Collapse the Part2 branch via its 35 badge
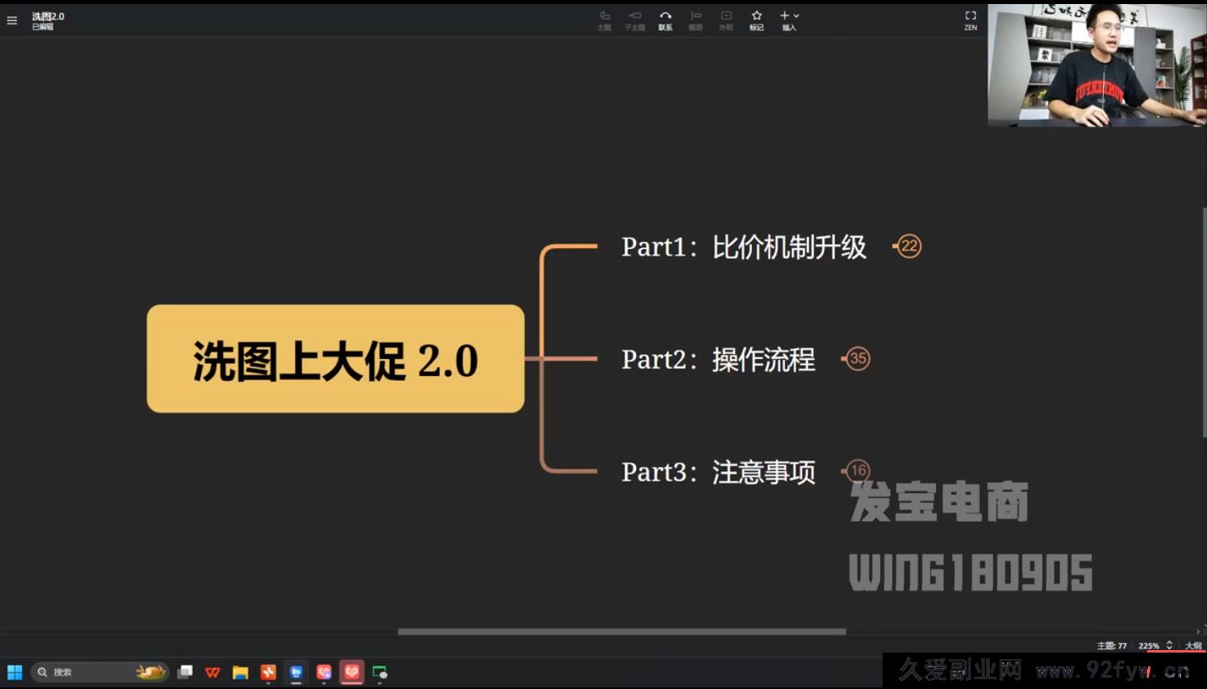The width and height of the screenshot is (1207, 689). 857,358
